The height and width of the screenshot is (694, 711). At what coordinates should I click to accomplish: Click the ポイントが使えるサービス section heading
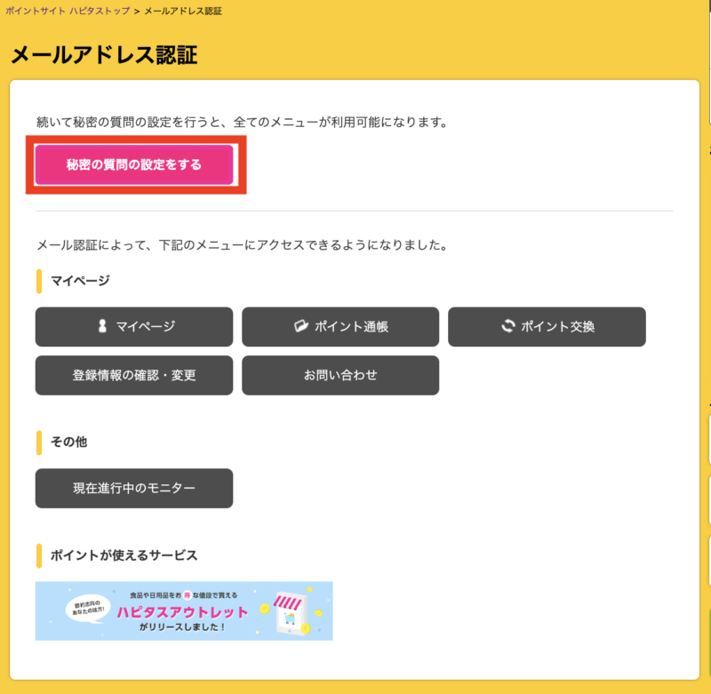pos(124,555)
